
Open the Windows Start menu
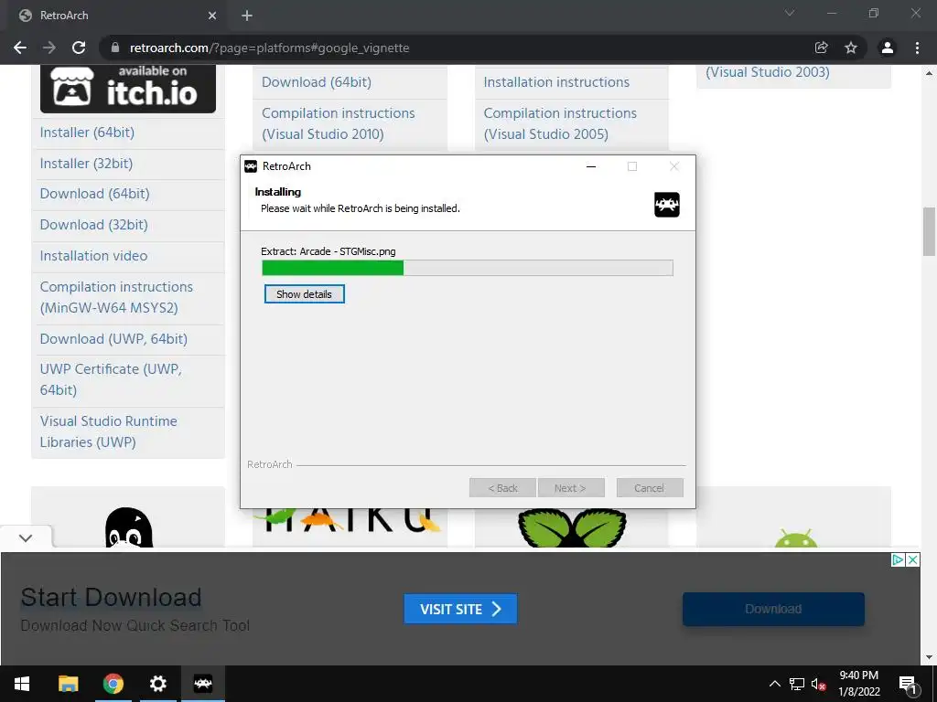tap(22, 684)
